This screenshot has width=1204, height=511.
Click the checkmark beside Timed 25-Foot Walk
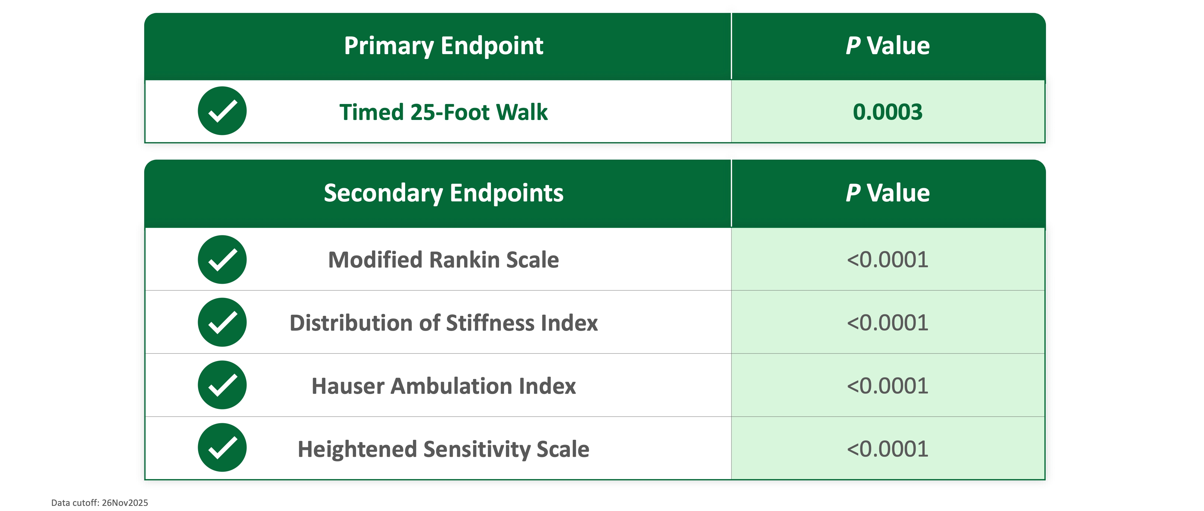pos(222,111)
